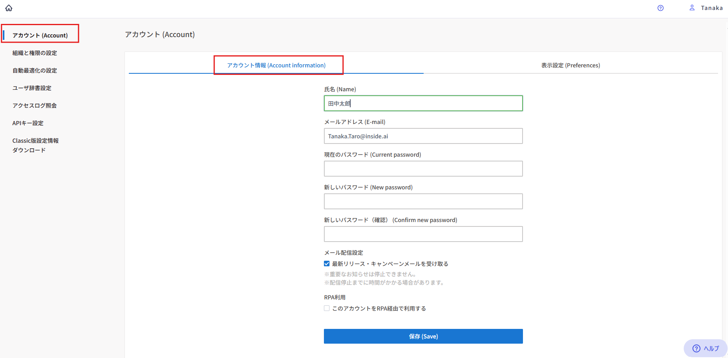Focus the 氏名 (Name) input field

(423, 104)
